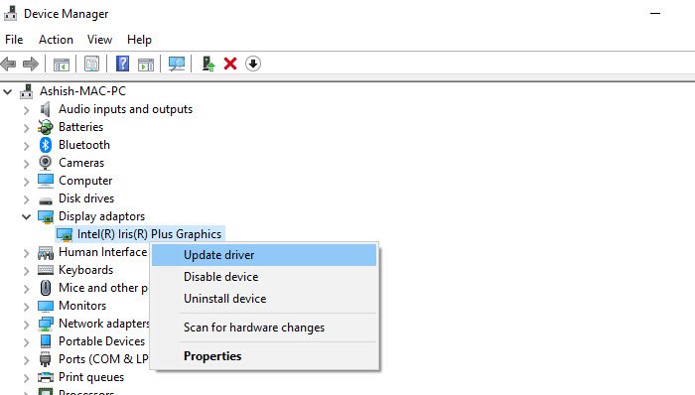Image resolution: width=695 pixels, height=395 pixels.
Task: Open the Action menu
Action: [56, 40]
